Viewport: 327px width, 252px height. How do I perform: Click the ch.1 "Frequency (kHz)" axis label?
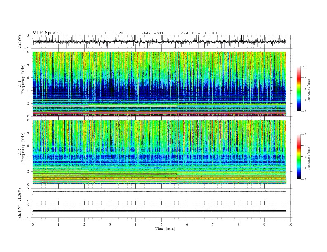[x=23, y=79]
